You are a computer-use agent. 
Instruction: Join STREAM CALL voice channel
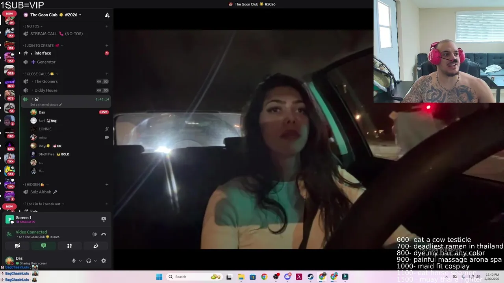(x=65, y=34)
